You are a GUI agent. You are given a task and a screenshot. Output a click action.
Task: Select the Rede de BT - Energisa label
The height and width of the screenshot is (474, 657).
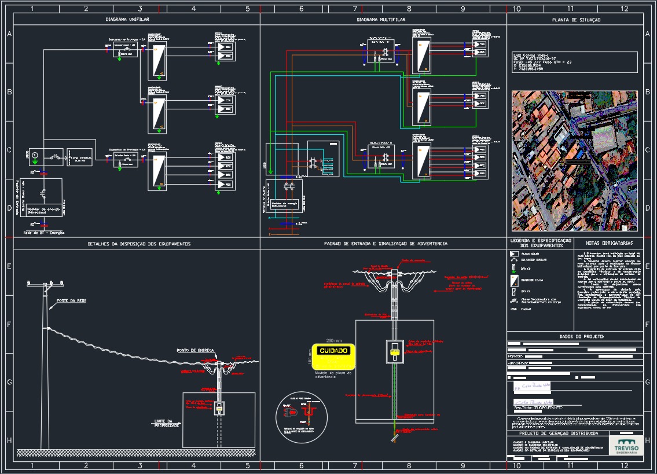click(44, 233)
